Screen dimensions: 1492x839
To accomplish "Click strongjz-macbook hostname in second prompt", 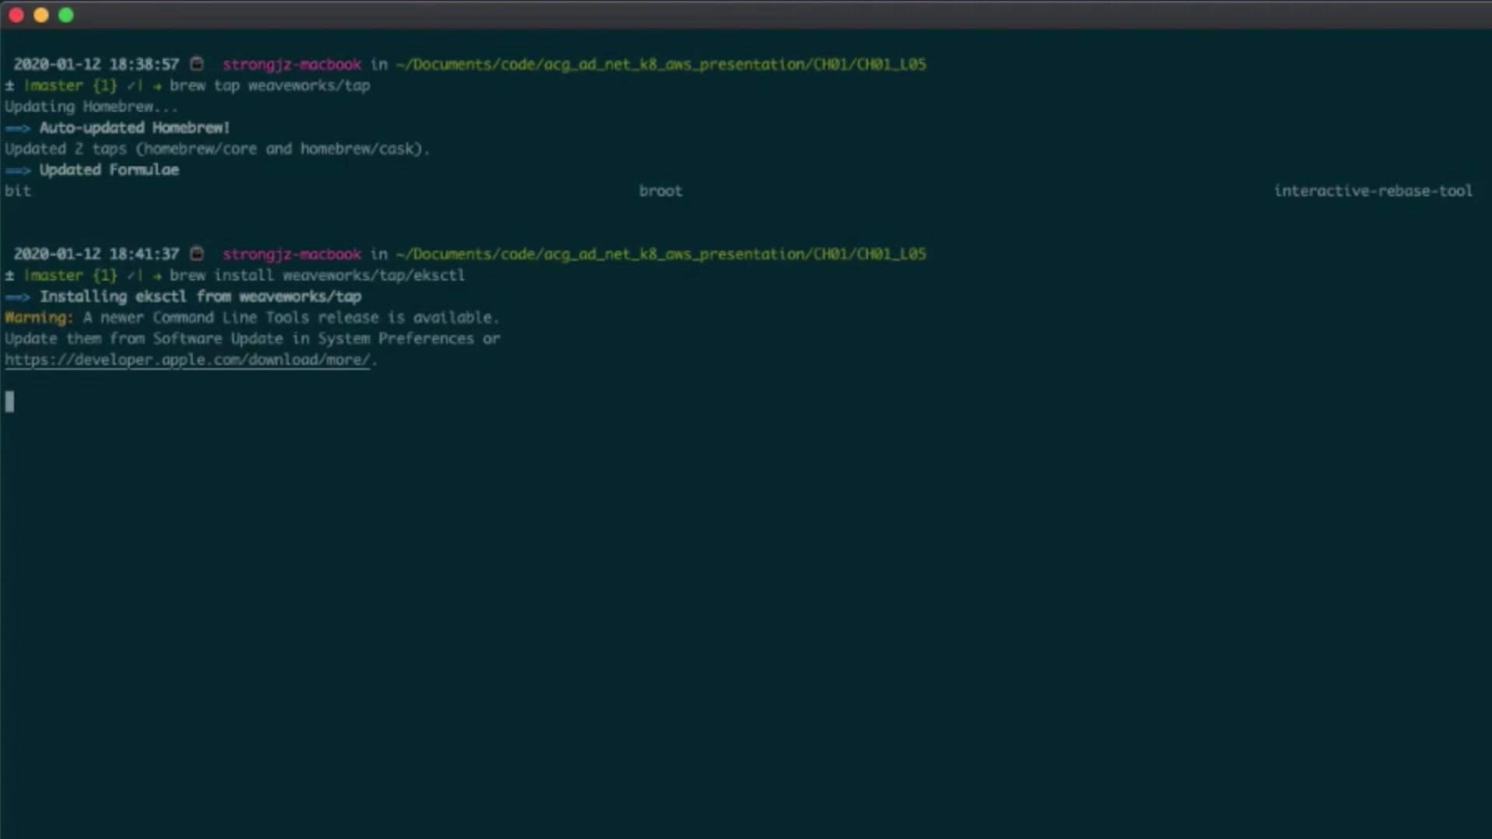I will tap(291, 254).
